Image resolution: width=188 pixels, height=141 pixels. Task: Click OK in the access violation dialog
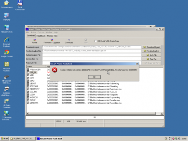coord(94,77)
